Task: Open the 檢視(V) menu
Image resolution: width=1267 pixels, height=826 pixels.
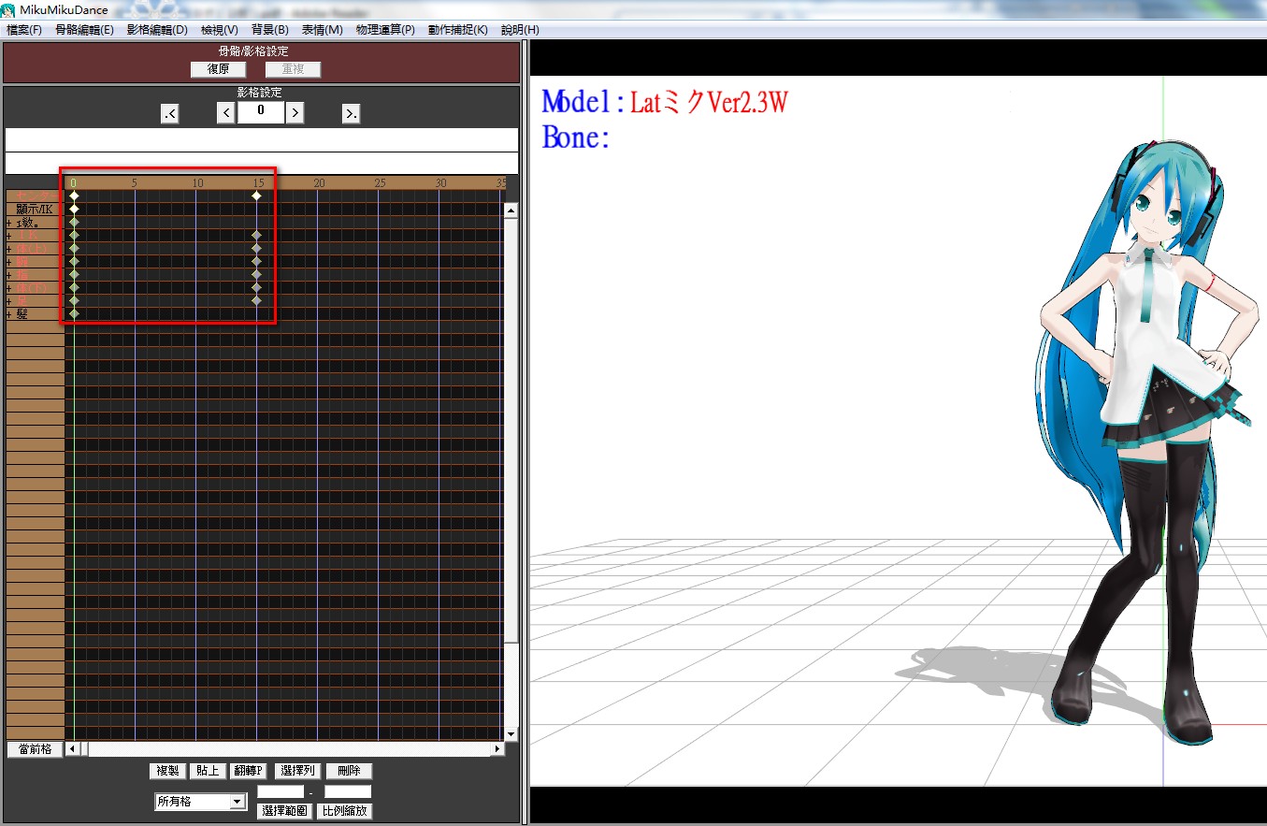Action: coord(220,30)
